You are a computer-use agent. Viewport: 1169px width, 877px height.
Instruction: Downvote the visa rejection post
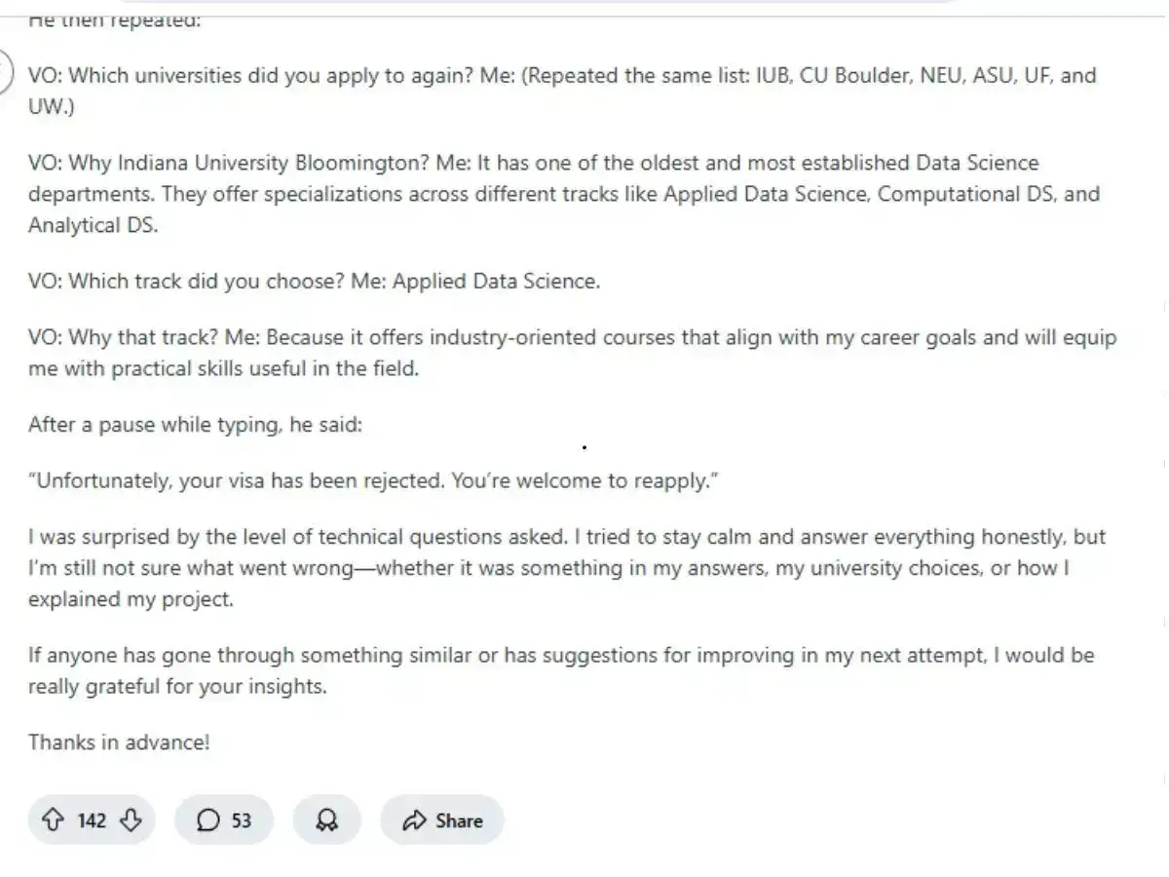130,820
